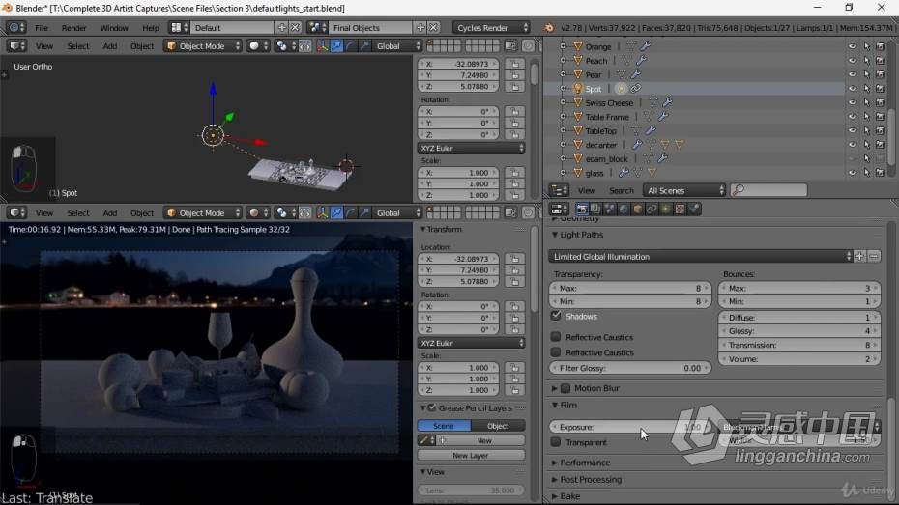Open the Render Layers properties tab icon

[x=595, y=209]
